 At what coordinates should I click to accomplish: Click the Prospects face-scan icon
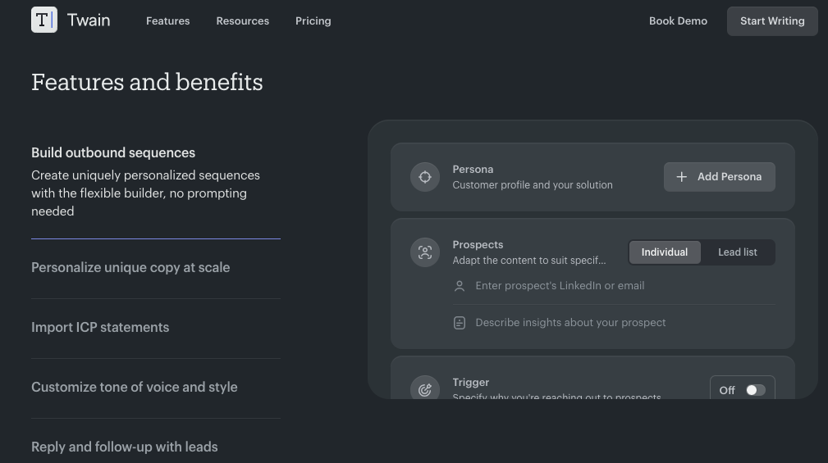pyautogui.click(x=425, y=252)
